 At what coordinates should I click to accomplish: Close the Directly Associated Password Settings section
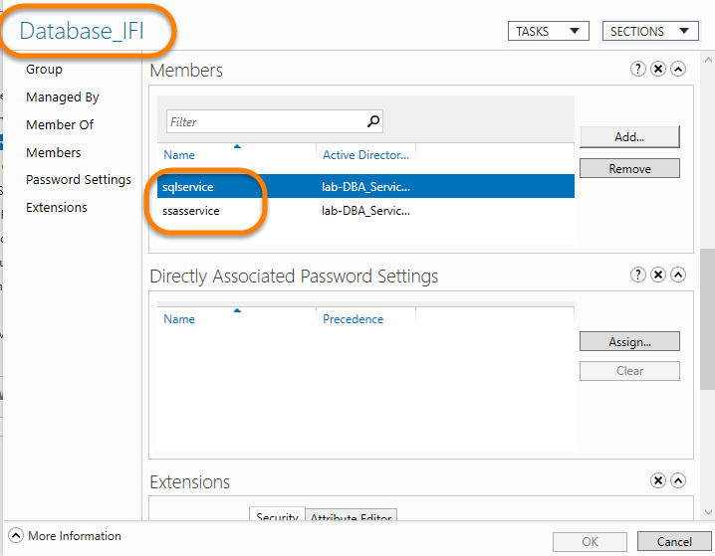coord(658,275)
